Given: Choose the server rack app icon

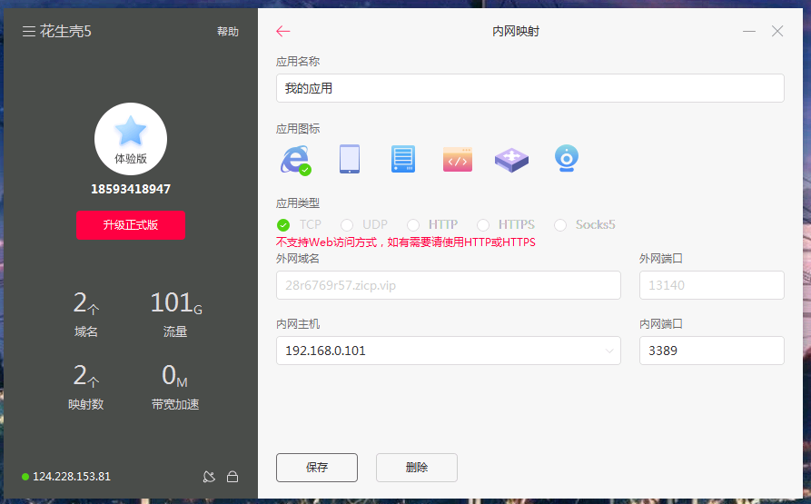Looking at the screenshot, I should pyautogui.click(x=403, y=159).
